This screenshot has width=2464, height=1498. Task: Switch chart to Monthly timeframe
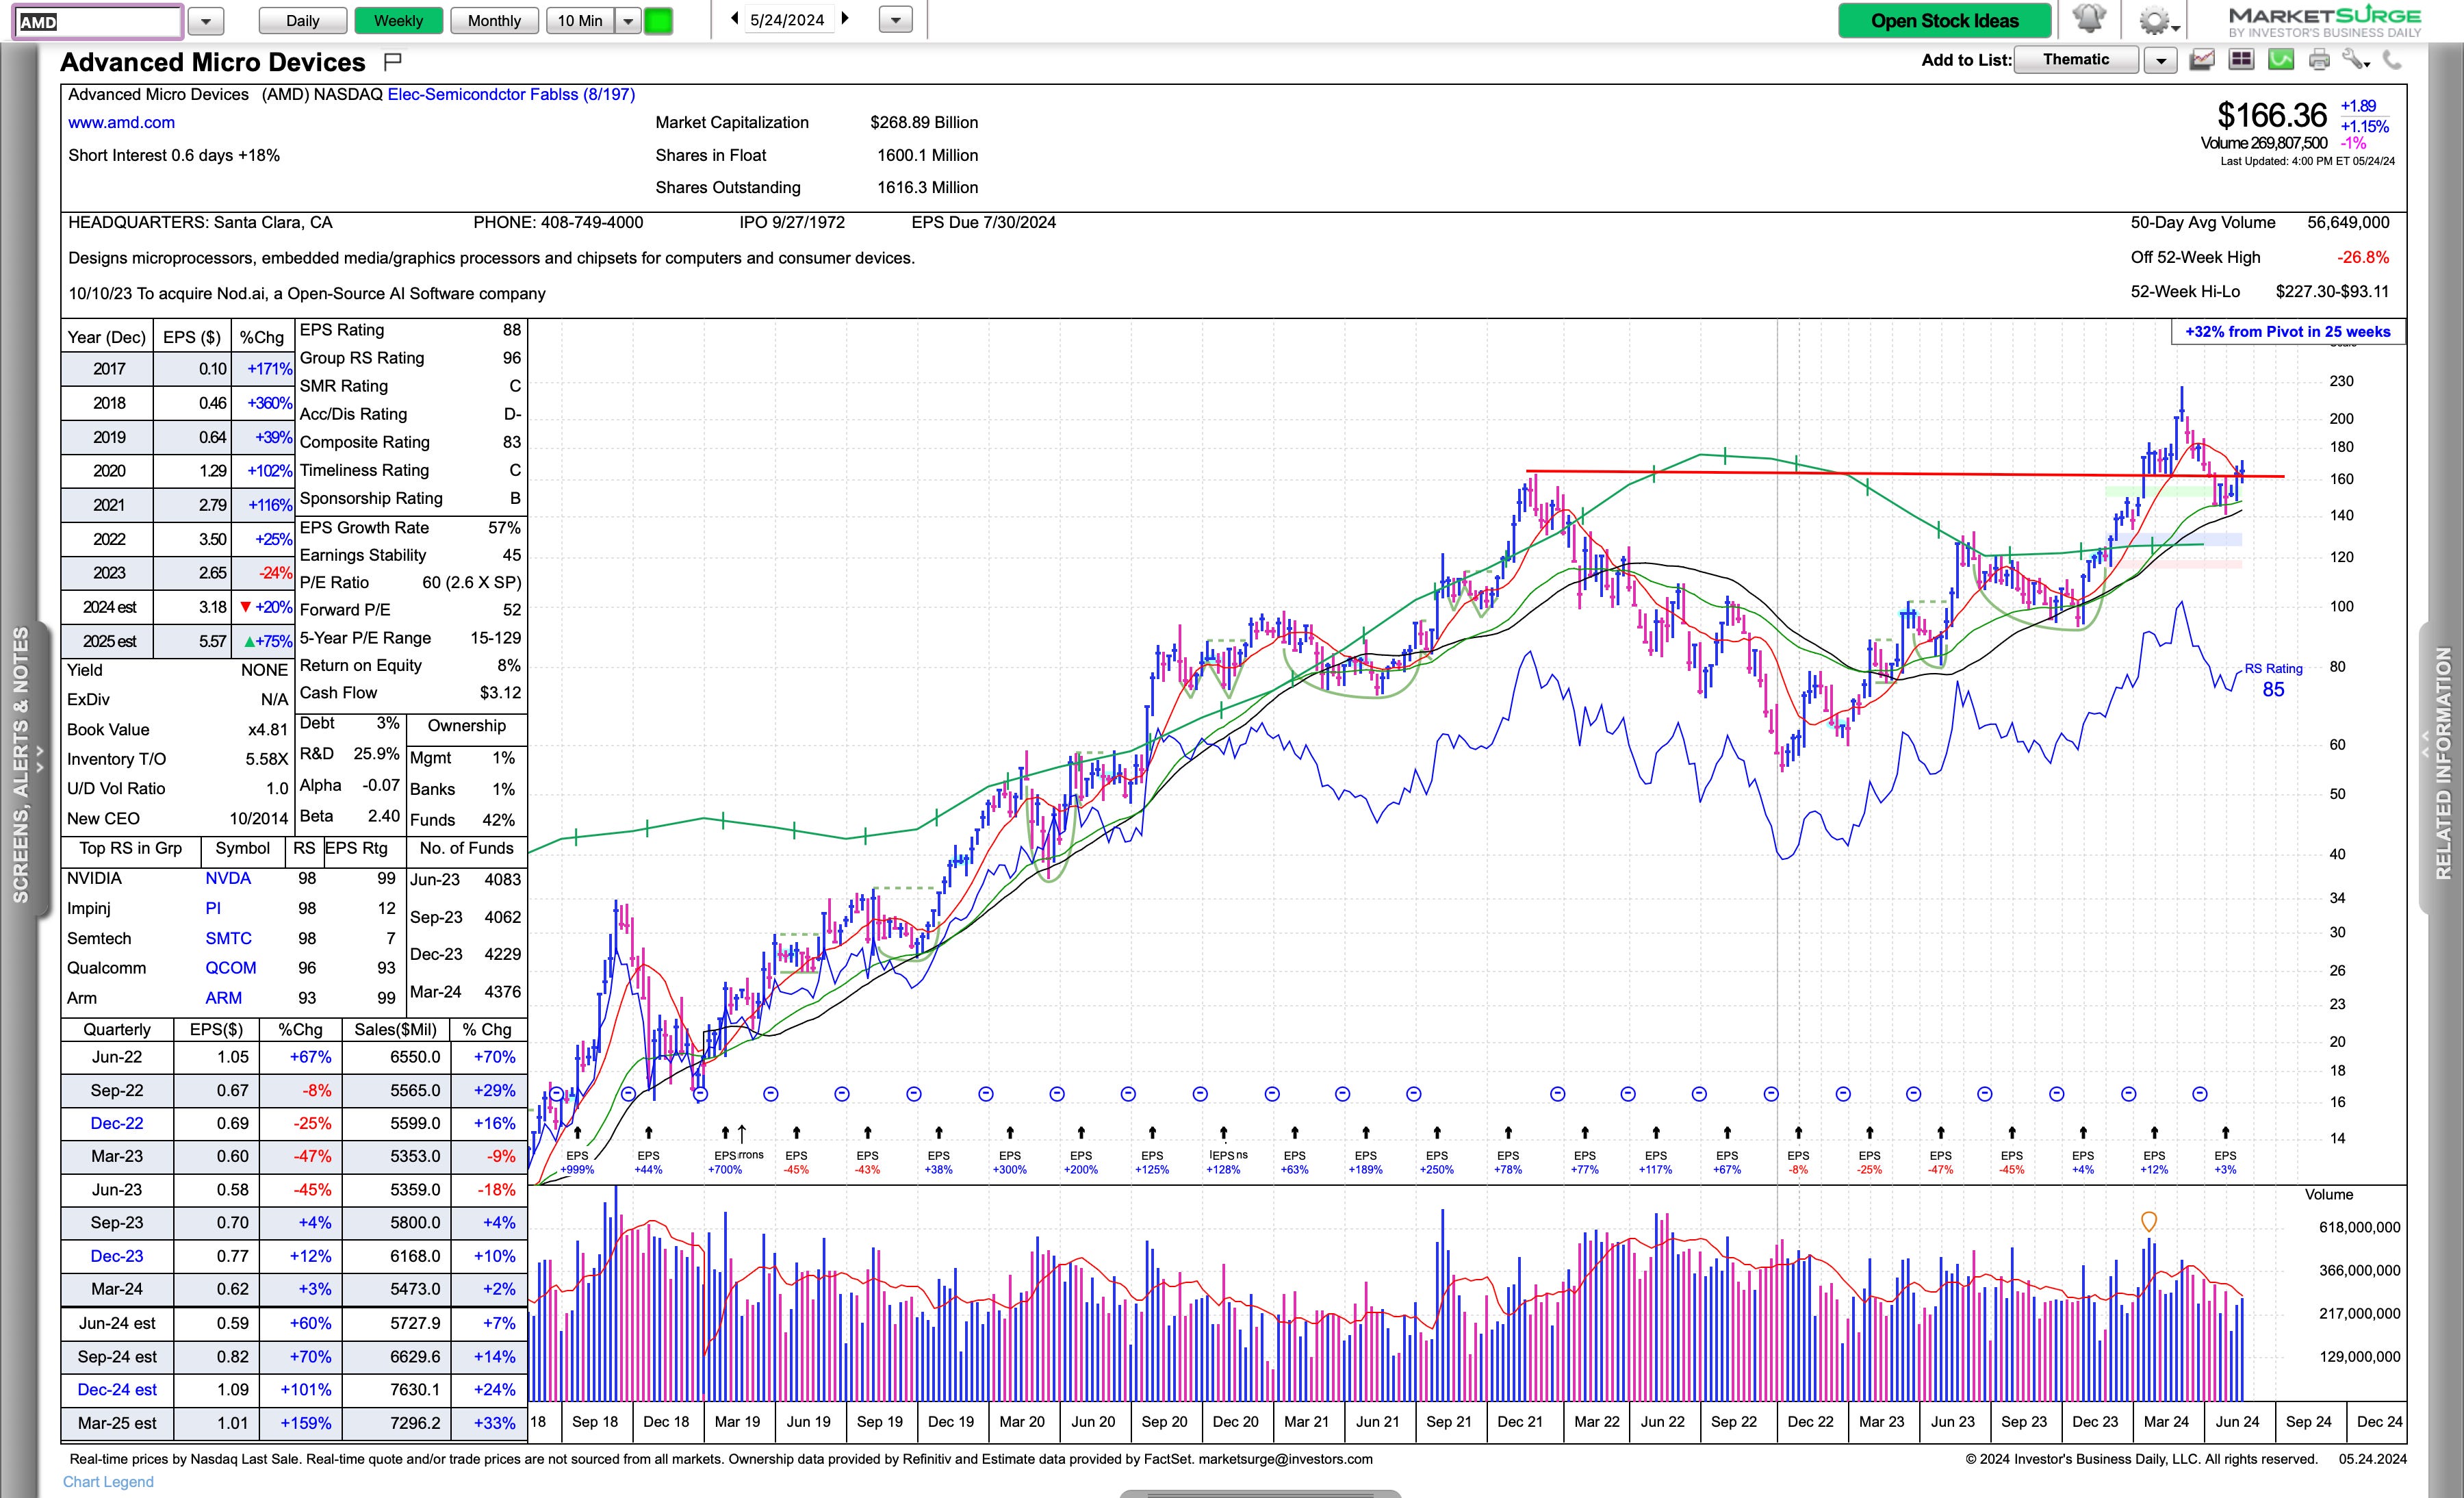click(494, 20)
